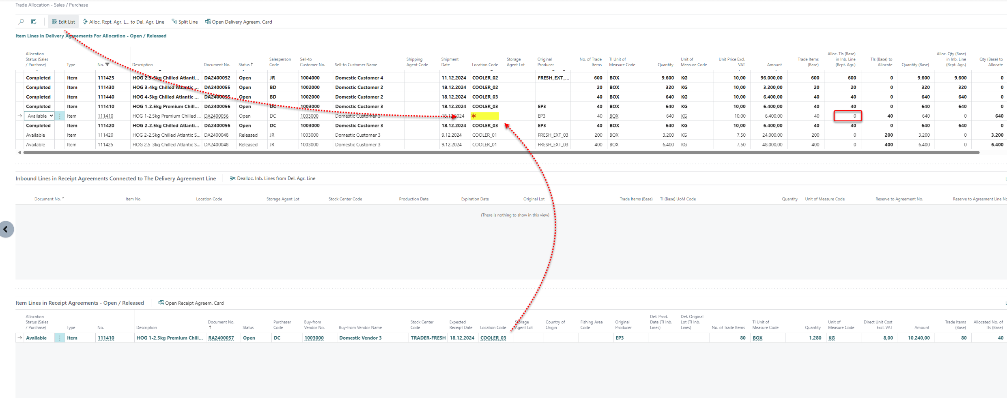Click the filter icon on No. column
Screen dimensions: 1007x398
(x=107, y=65)
